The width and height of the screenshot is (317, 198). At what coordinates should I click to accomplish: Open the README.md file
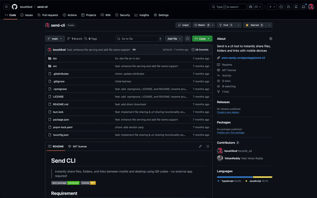(60, 104)
